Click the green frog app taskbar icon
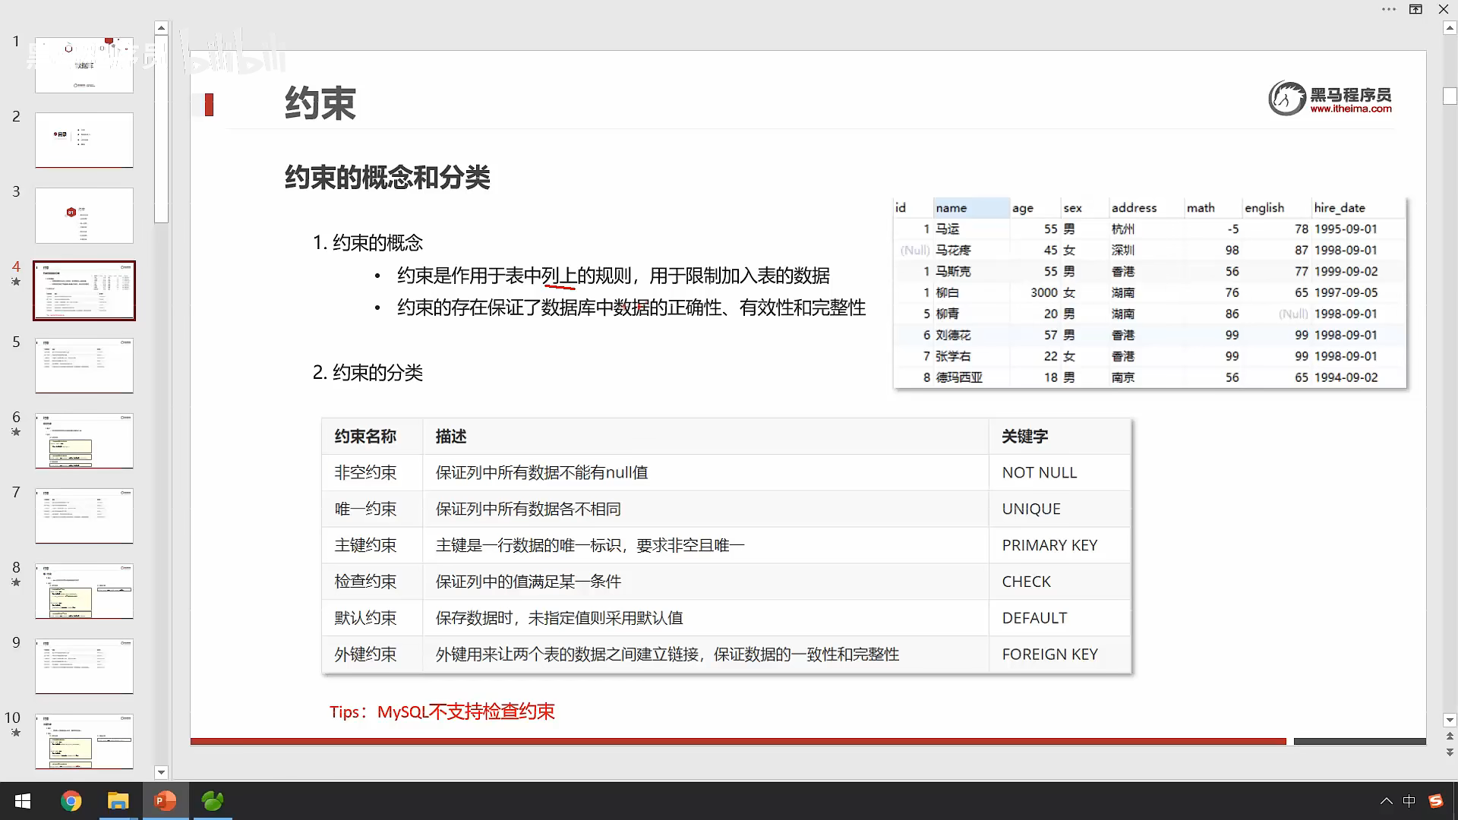The image size is (1458, 820). pyautogui.click(x=213, y=801)
